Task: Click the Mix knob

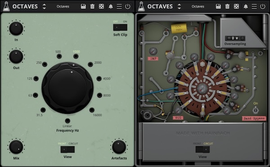Action: coord(16,147)
